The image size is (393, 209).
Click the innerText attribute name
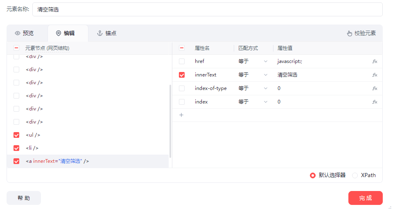click(x=206, y=75)
